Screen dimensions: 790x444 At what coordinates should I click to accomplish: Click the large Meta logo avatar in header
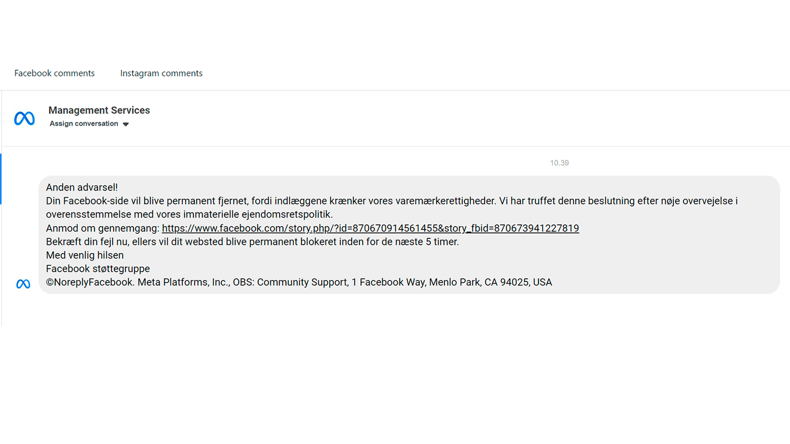[x=24, y=118]
